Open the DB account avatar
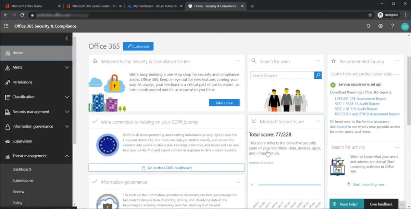Viewport: 411px width, 209px height. [405, 26]
